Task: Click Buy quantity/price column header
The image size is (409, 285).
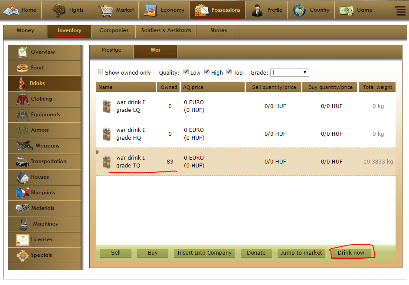Action: 330,87
